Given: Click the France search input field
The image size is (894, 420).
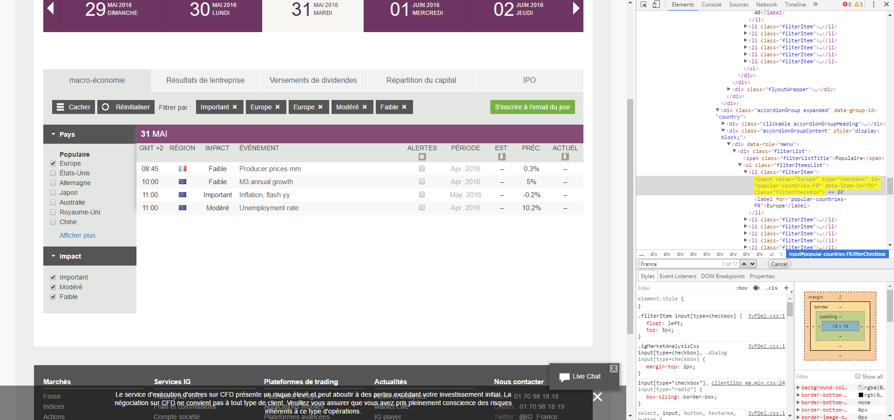Looking at the screenshot, I should 679,264.
